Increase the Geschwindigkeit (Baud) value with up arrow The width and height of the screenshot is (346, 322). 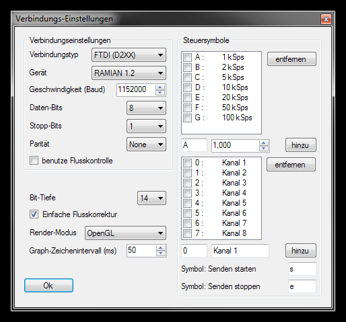[x=160, y=87]
